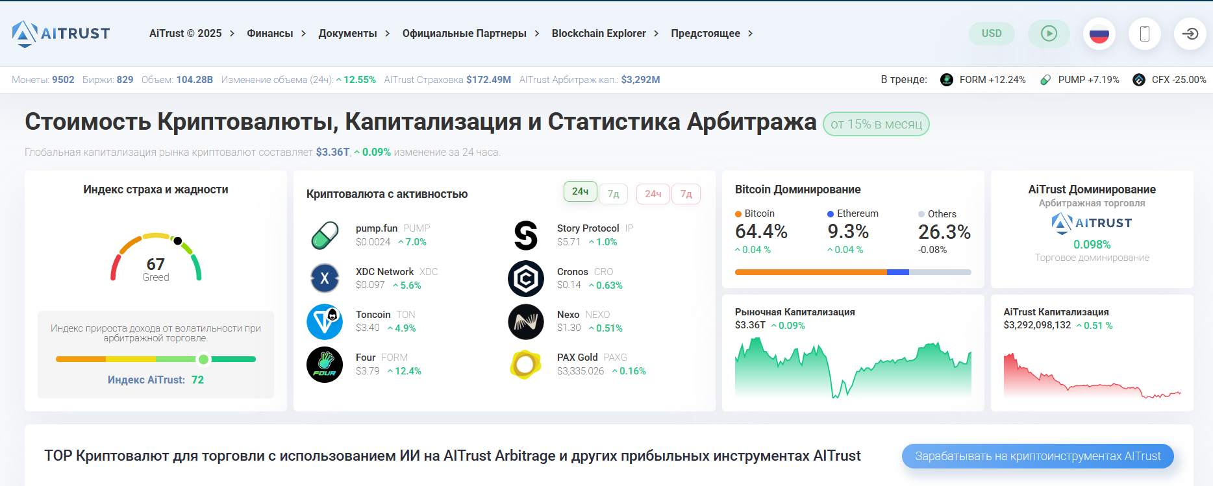Select the Russian flag language icon
This screenshot has width=1213, height=486.
click(x=1099, y=34)
